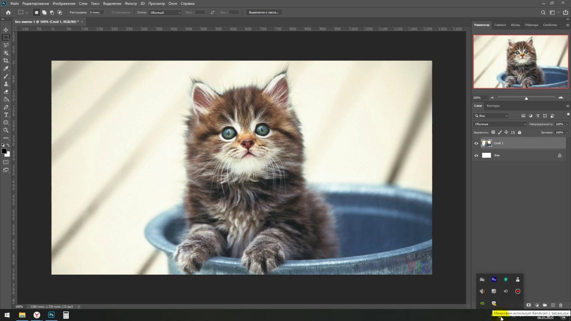
Task: Open Windows Start menu
Action: [x=7, y=315]
